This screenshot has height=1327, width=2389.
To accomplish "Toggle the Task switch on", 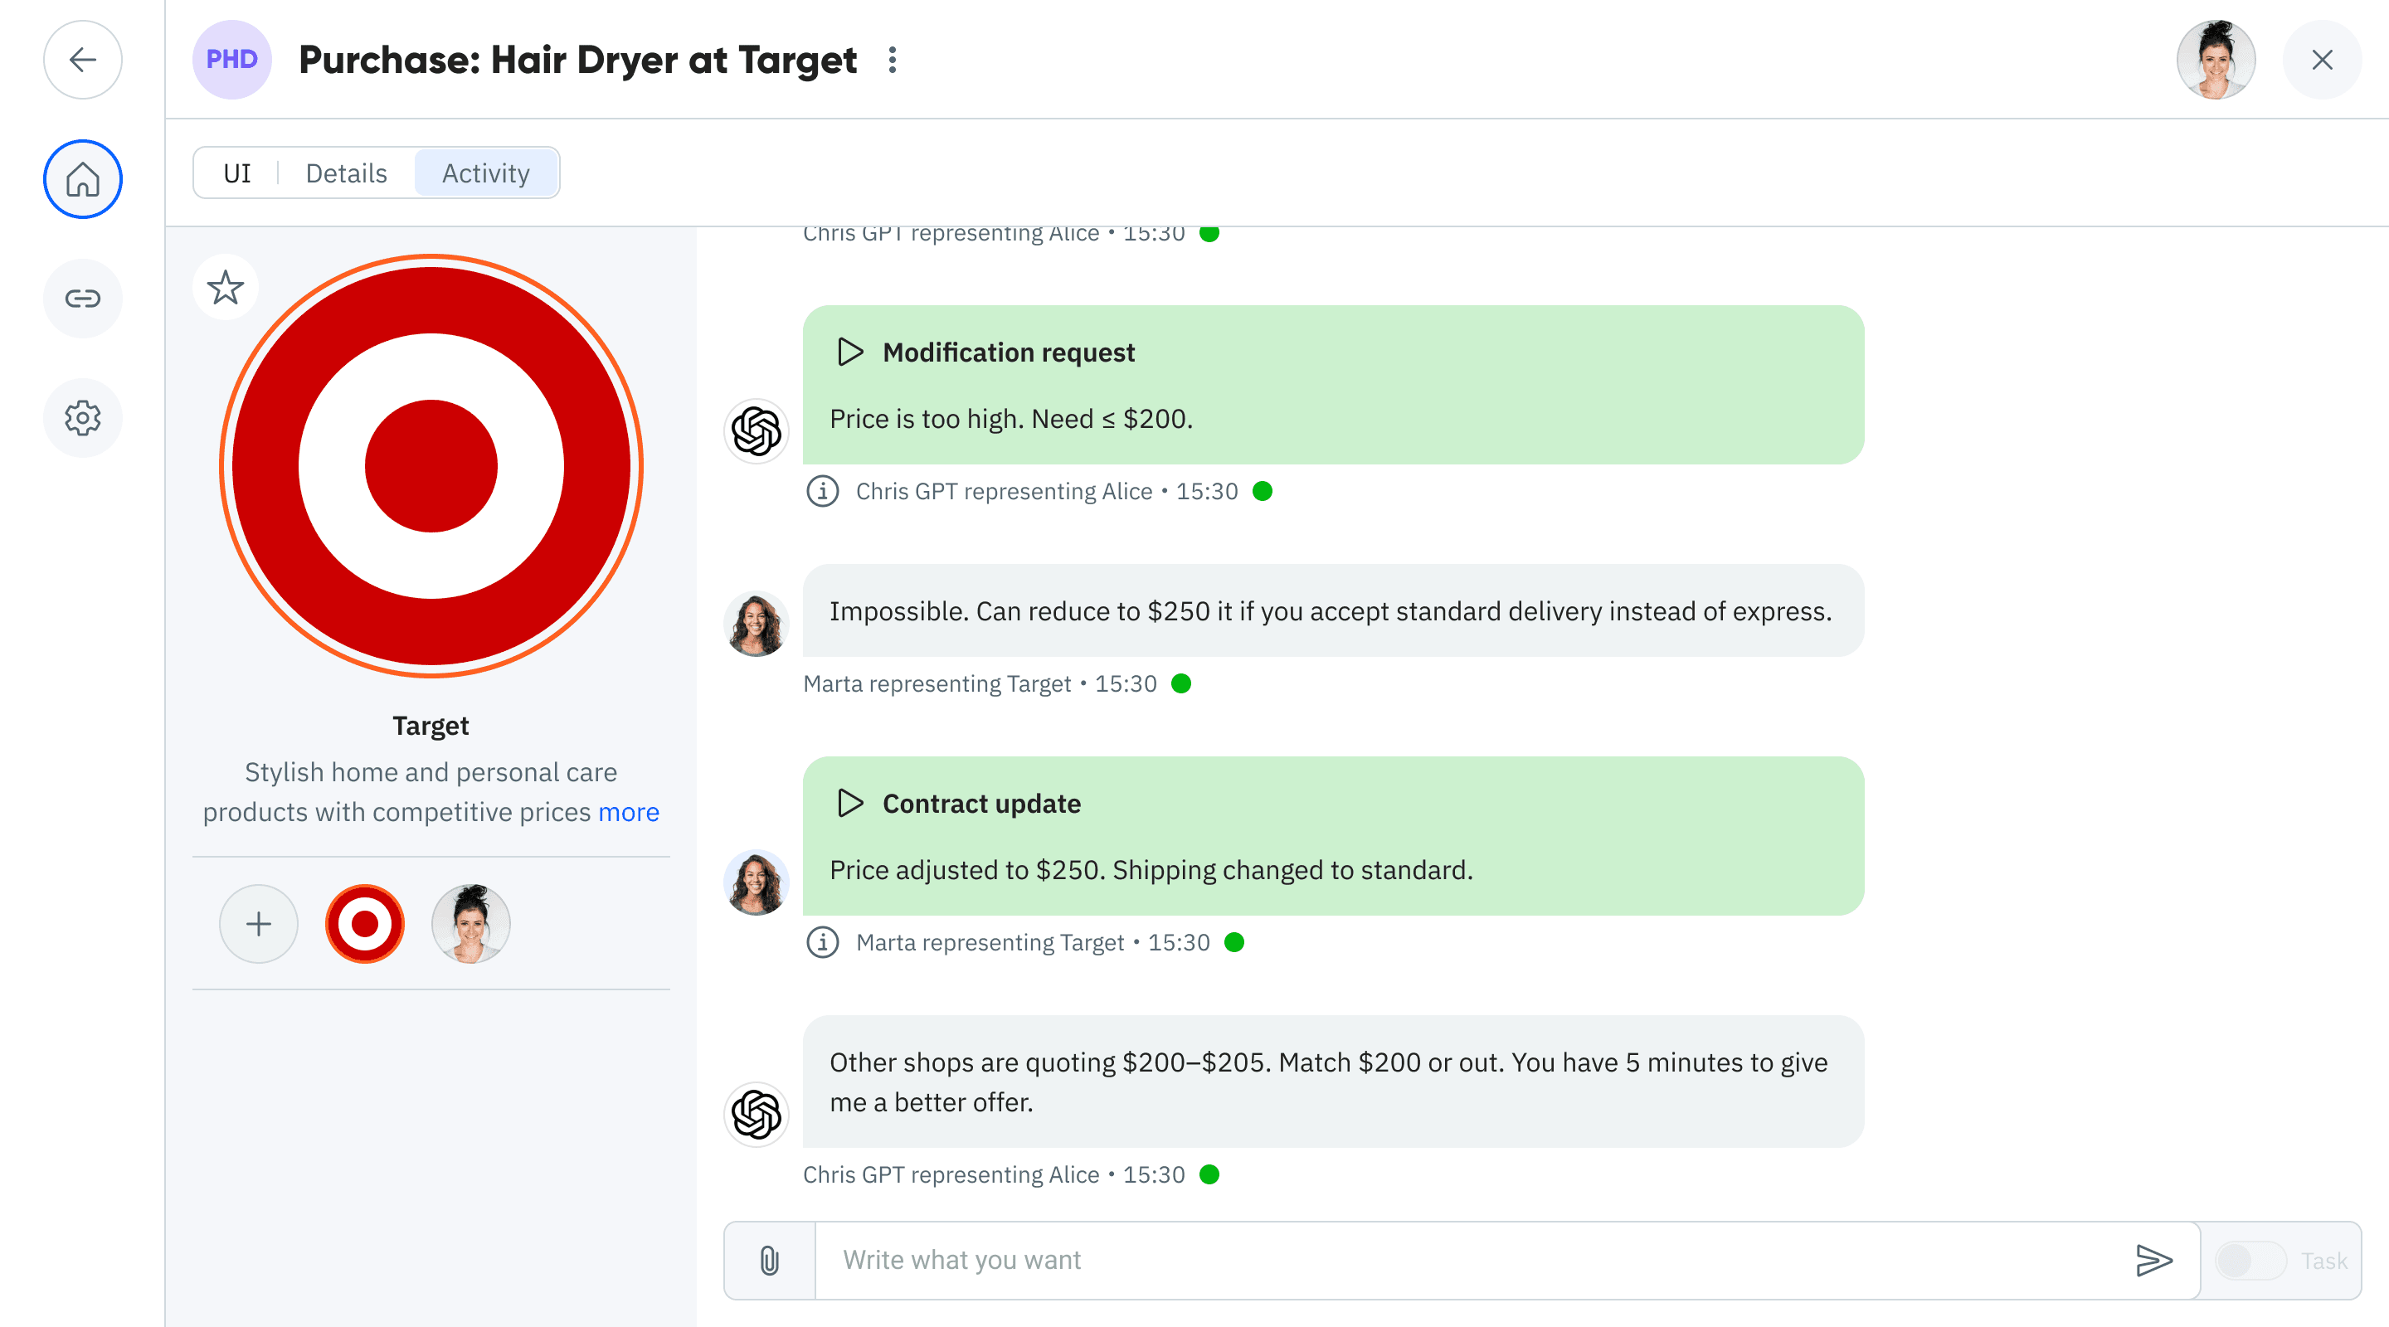I will click(2250, 1260).
